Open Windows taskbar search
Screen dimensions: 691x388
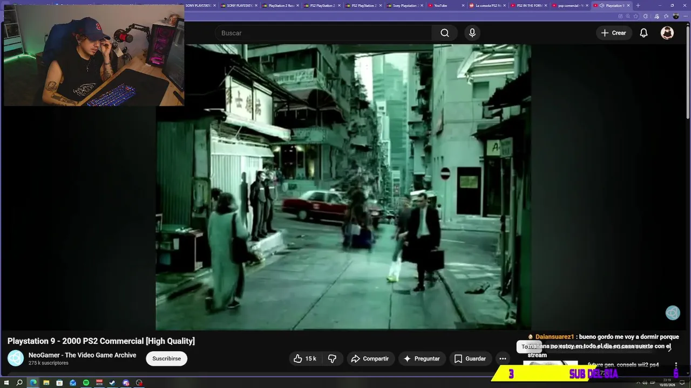point(19,383)
